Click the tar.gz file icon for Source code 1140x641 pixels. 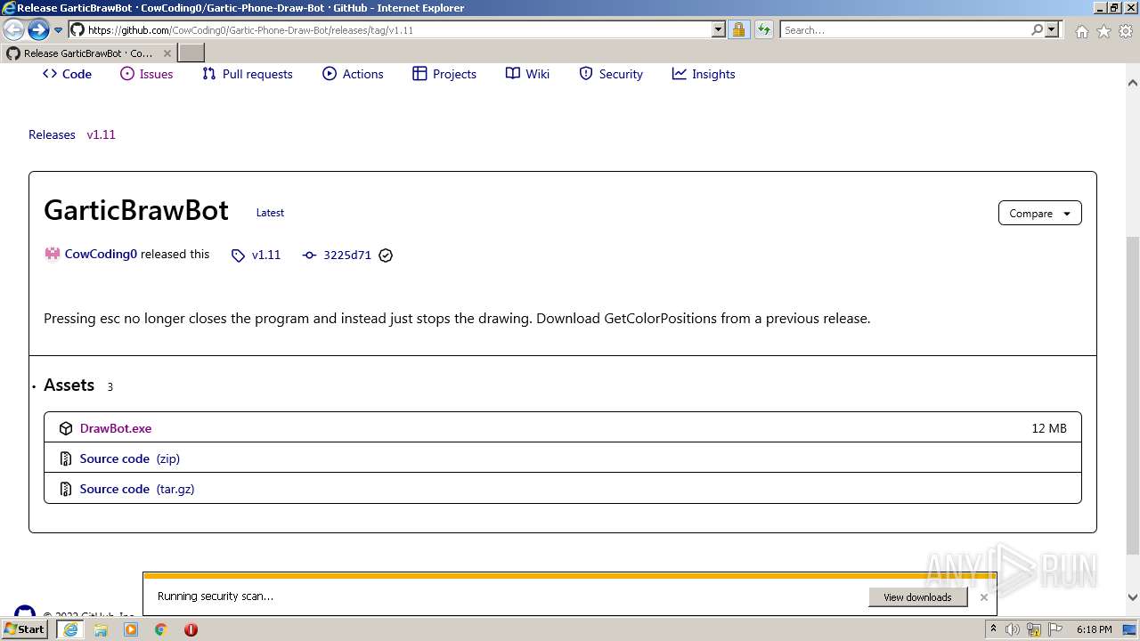click(66, 489)
